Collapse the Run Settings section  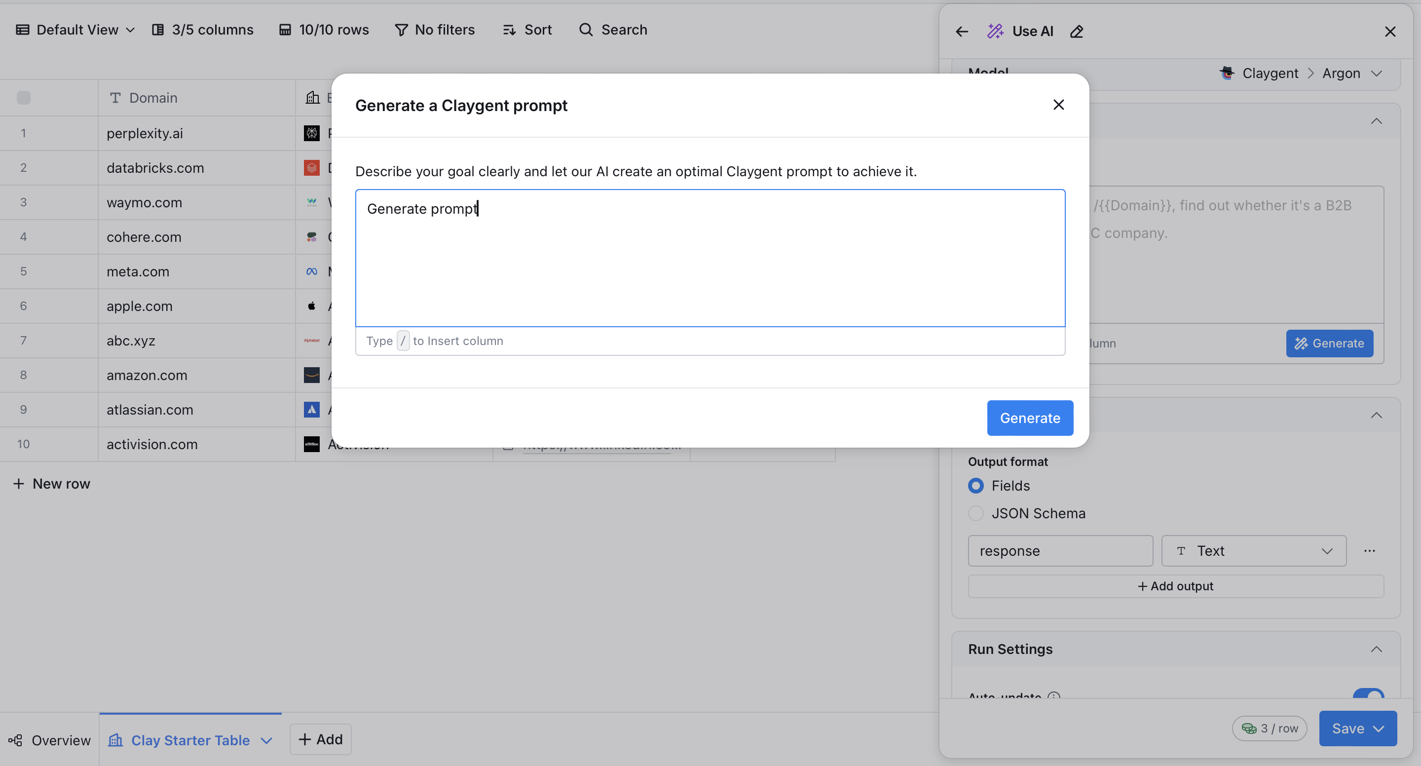(x=1376, y=649)
